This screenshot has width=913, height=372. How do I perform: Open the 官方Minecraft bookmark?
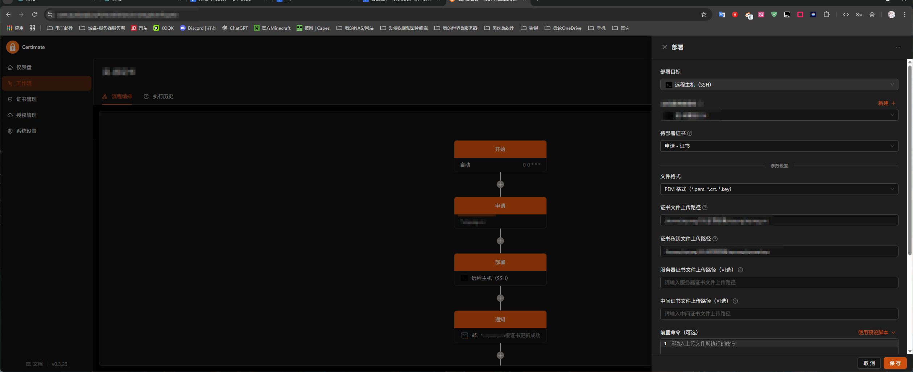pyautogui.click(x=272, y=28)
